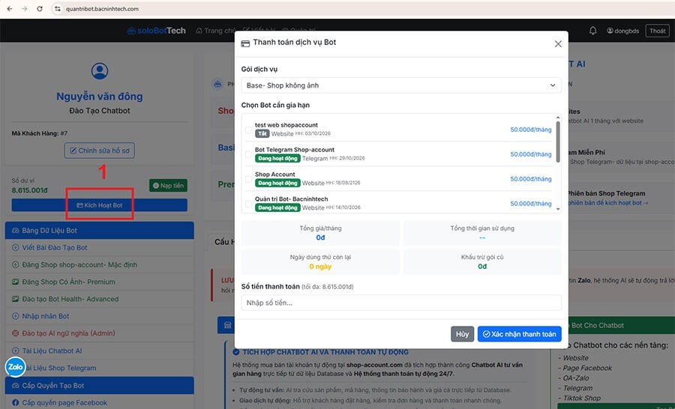Click the browser forward arrow
The height and width of the screenshot is (409, 675).
pyautogui.click(x=25, y=8)
